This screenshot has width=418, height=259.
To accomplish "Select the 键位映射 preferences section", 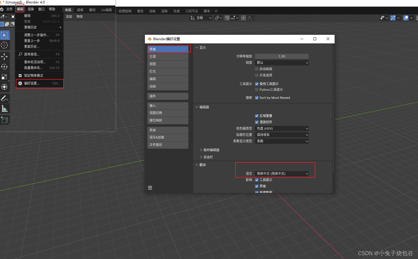I will point(168,120).
